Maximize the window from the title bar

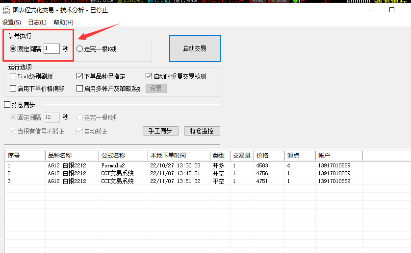391,10
